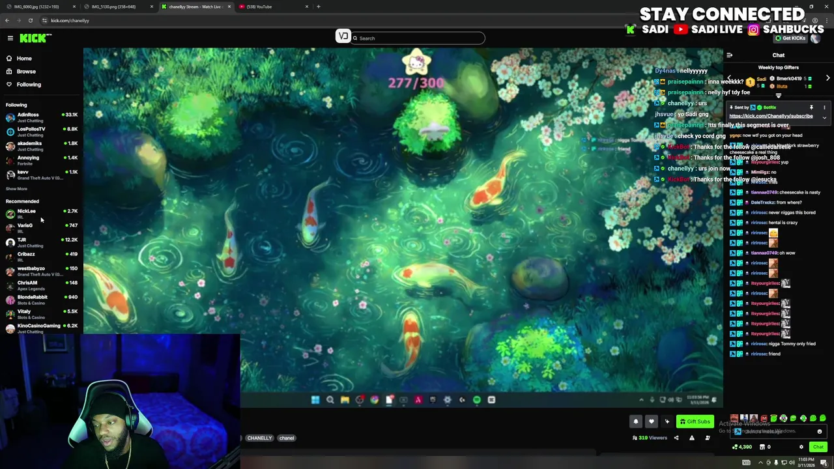Click the Get KICKs button
Screen dimensions: 834x469
pyautogui.click(x=790, y=38)
